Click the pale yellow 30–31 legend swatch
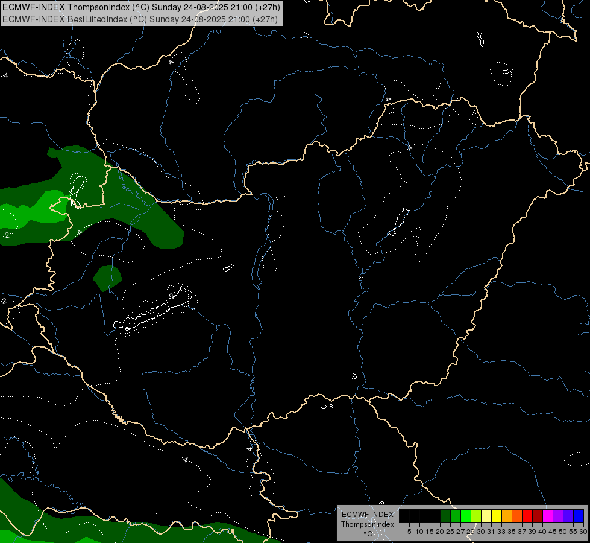 pos(486,516)
